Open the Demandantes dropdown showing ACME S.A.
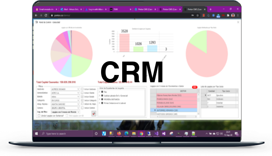The height and width of the screenshot is (156, 272). tap(65, 93)
